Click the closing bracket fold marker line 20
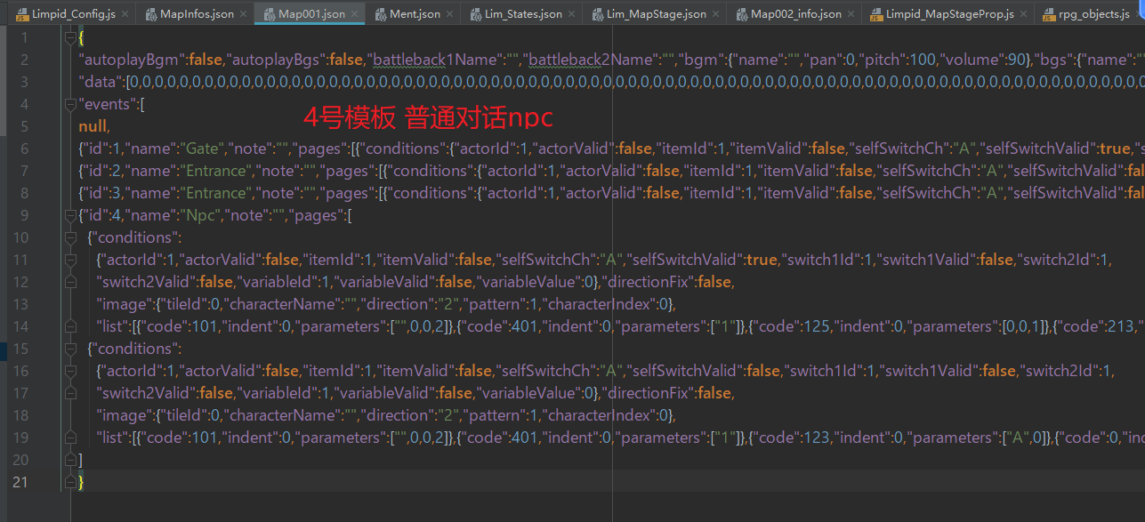The height and width of the screenshot is (522, 1145). (x=69, y=460)
